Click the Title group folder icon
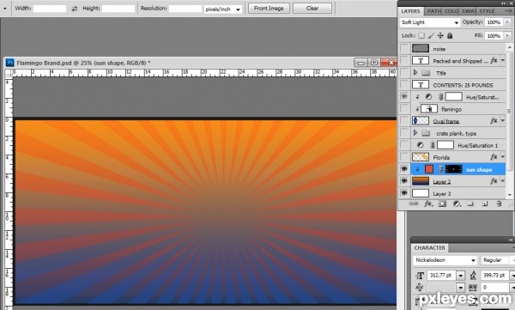 (426, 73)
